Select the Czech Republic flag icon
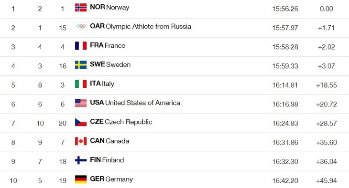Viewport: 349px width, 188px height. coord(81,122)
